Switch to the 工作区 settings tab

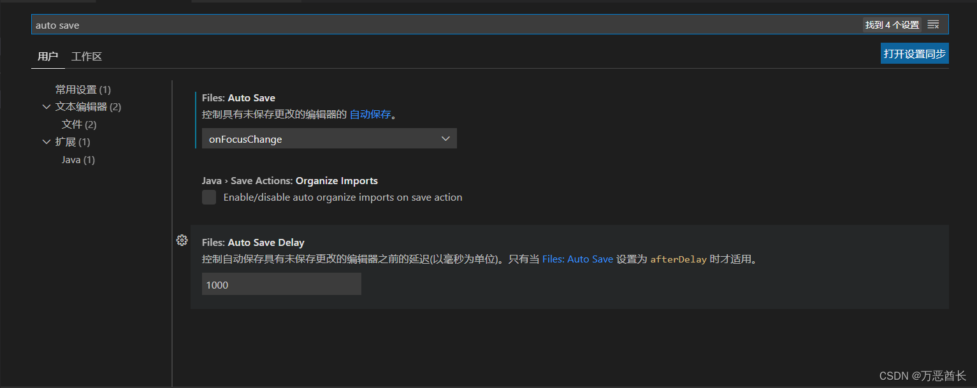pos(87,56)
